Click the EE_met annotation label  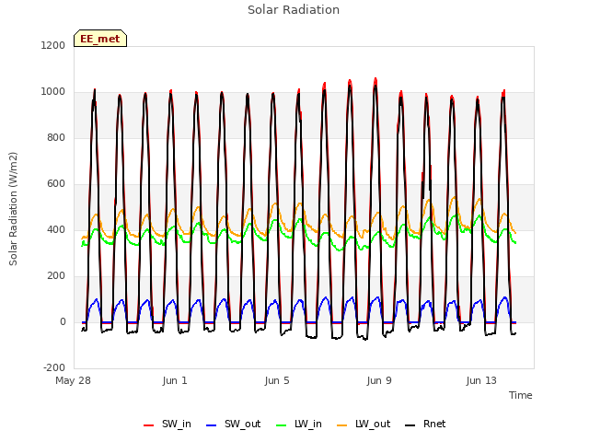pyautogui.click(x=100, y=39)
